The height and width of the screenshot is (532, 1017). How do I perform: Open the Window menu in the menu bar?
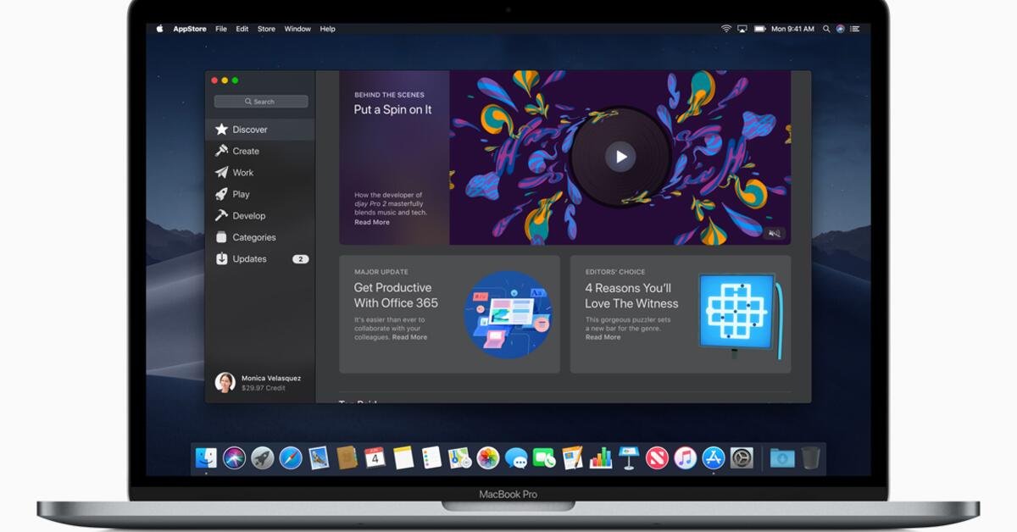[x=297, y=28]
